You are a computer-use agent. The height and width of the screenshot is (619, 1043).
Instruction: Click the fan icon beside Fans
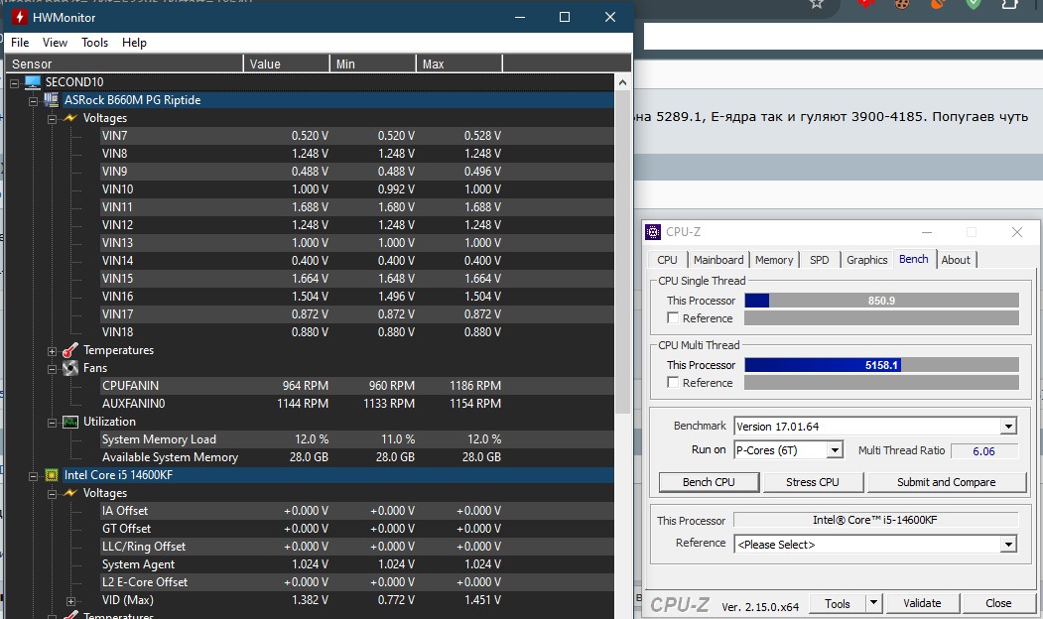(69, 368)
